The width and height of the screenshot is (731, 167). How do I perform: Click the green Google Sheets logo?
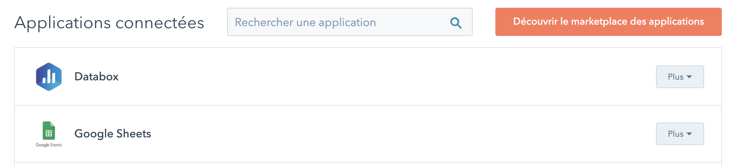tap(49, 131)
